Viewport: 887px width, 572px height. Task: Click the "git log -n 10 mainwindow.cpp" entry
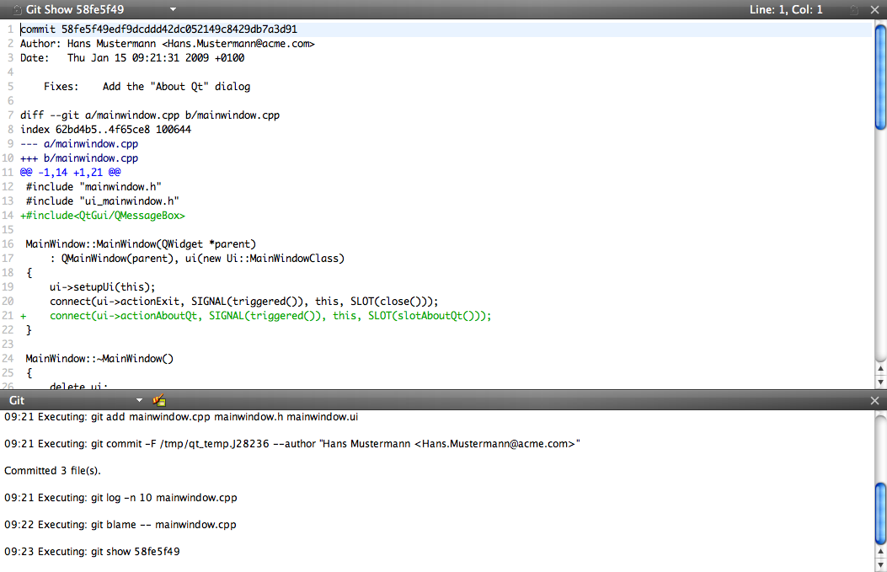(x=120, y=498)
